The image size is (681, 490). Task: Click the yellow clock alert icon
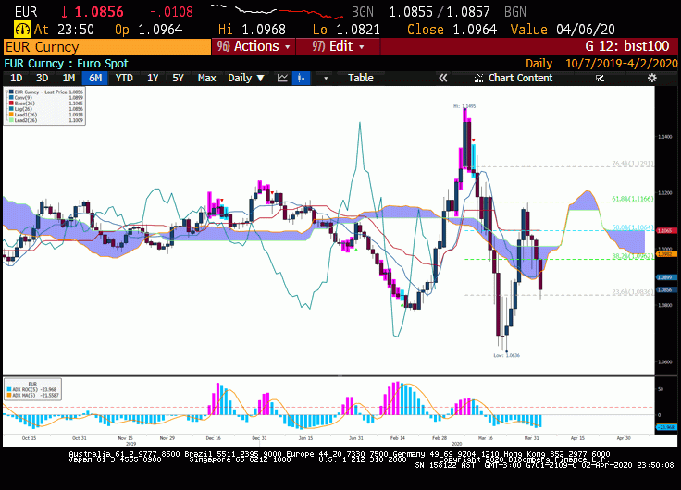(22, 30)
